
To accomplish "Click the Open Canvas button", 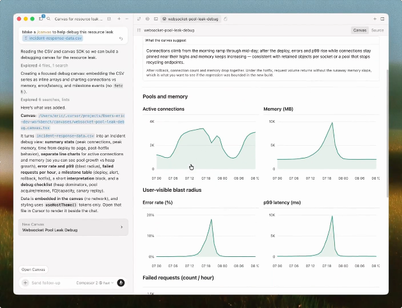I will click(33, 269).
